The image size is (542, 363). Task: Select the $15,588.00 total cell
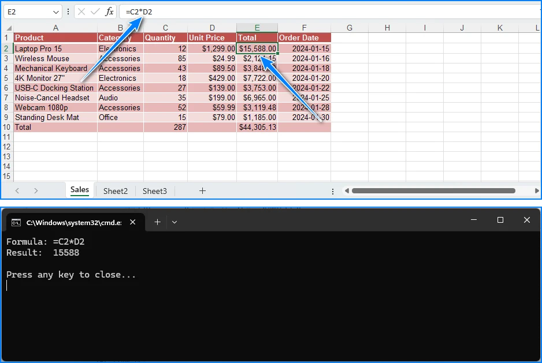pyautogui.click(x=257, y=48)
